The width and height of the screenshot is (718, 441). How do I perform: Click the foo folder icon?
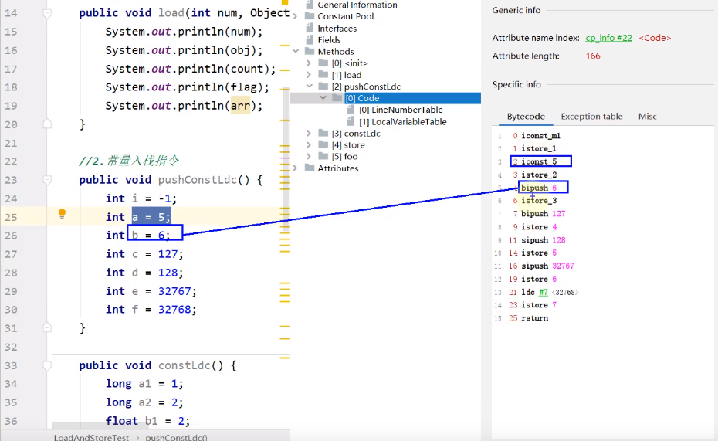pyautogui.click(x=323, y=156)
